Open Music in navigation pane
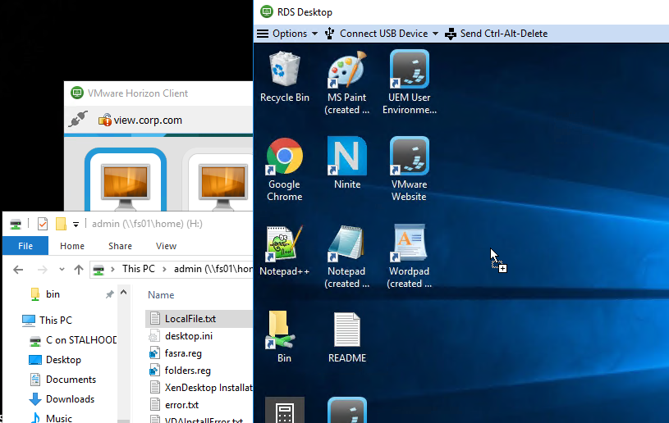This screenshot has height=423, width=669. (58, 418)
